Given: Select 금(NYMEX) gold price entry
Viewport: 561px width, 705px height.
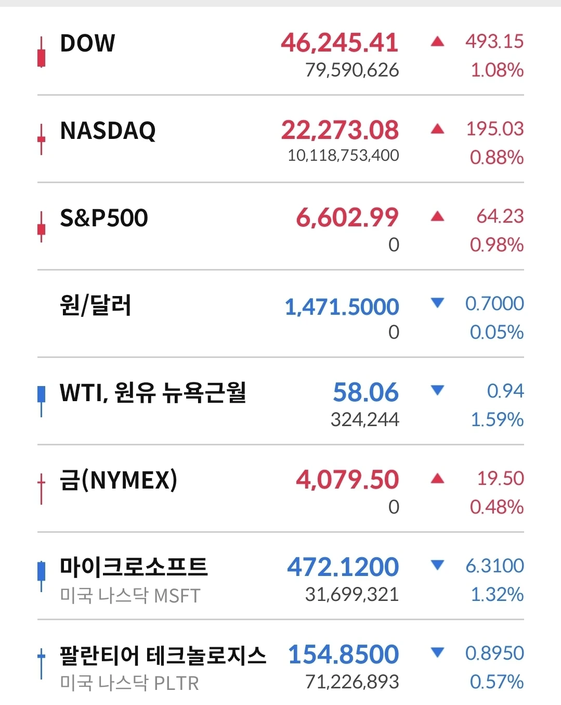Looking at the screenshot, I should tap(281, 489).
